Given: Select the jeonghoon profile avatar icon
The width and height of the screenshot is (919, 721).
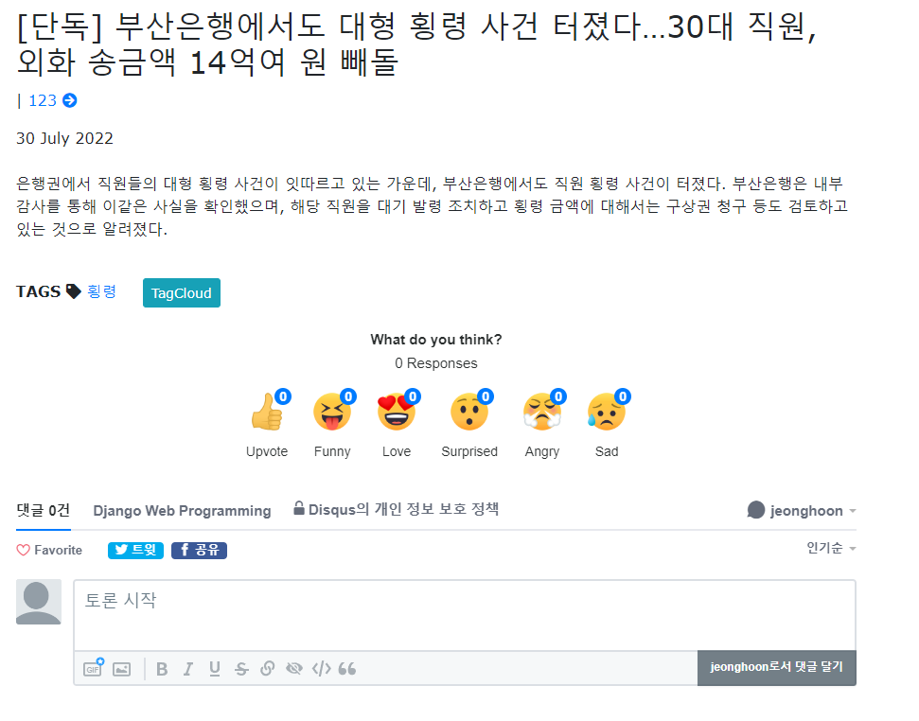Looking at the screenshot, I should pos(756,510).
